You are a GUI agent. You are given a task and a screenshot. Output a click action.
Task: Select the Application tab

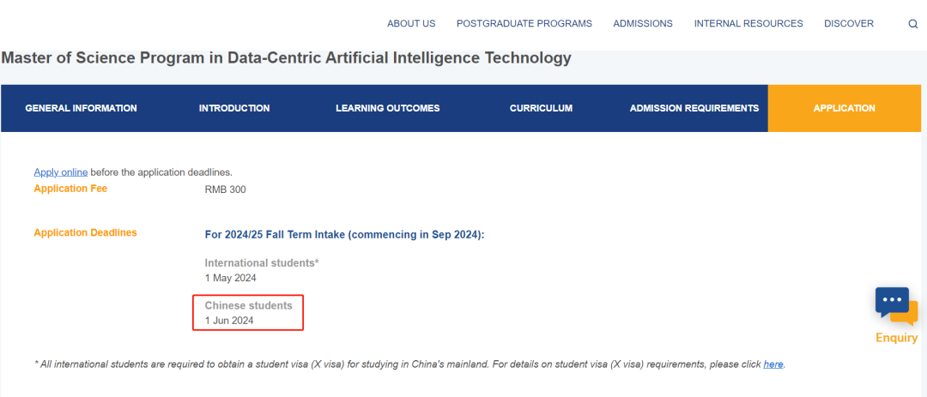(x=844, y=108)
